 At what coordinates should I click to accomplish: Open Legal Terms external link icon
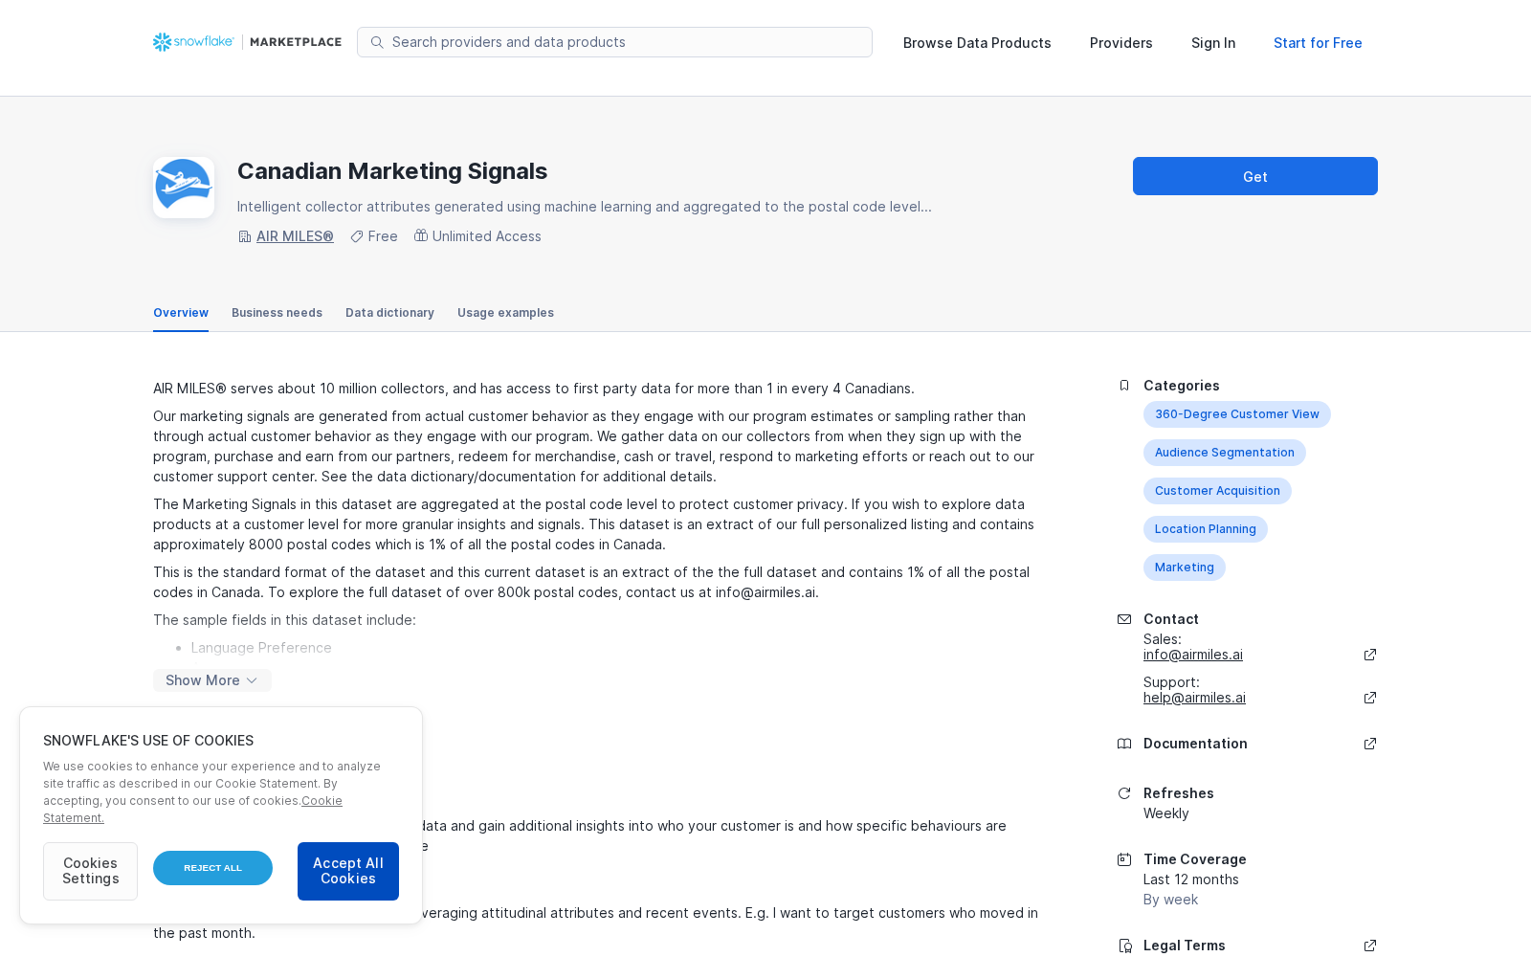tap(1370, 946)
